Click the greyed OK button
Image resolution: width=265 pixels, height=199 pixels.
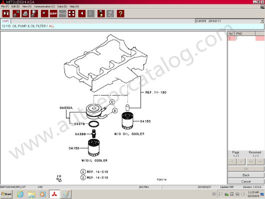point(246,168)
